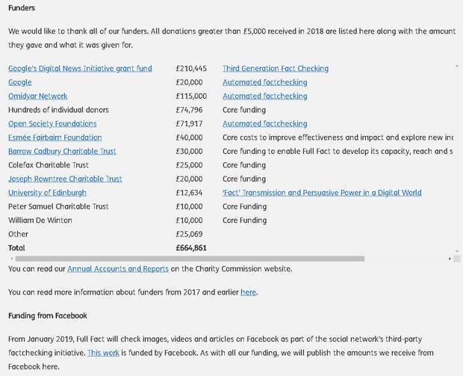Open the Barrow Cadbury Charitable Trust link

(62, 152)
